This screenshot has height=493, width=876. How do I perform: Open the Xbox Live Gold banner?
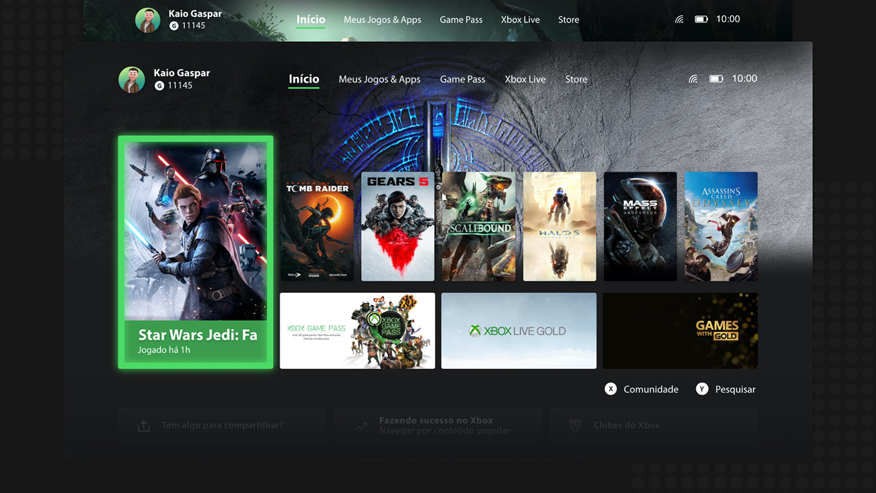[x=519, y=331]
